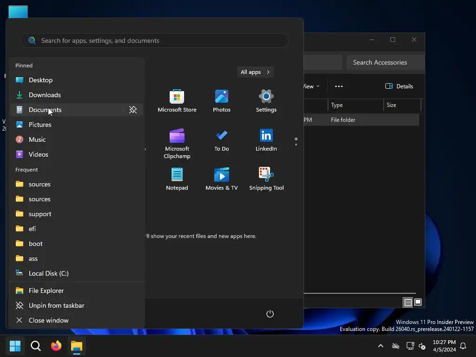
Task: Switch Explorer to details view layout icon
Action: pyautogui.click(x=408, y=302)
